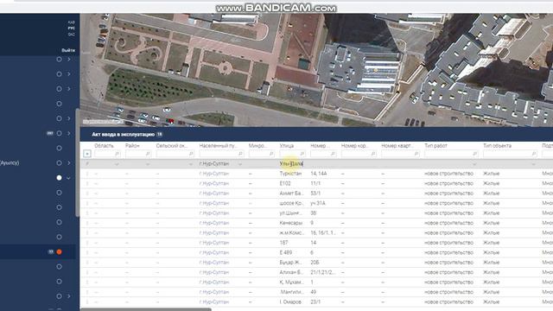This screenshot has height=311, width=553.
Task: Click the magnifier in the Сельский ок. filter
Action: pos(191,154)
